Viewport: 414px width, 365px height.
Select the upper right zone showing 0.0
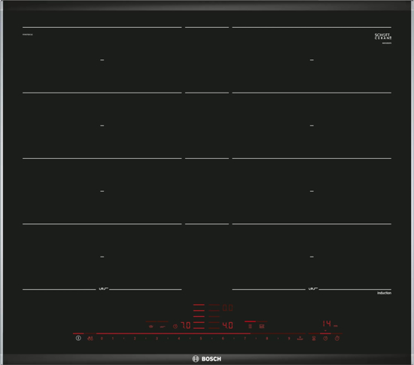pos(227,308)
